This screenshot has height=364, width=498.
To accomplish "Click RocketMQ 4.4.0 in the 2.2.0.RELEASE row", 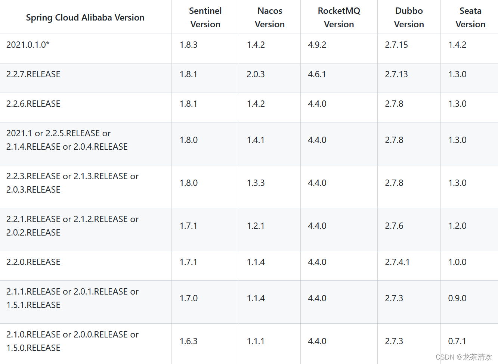I will tap(317, 262).
